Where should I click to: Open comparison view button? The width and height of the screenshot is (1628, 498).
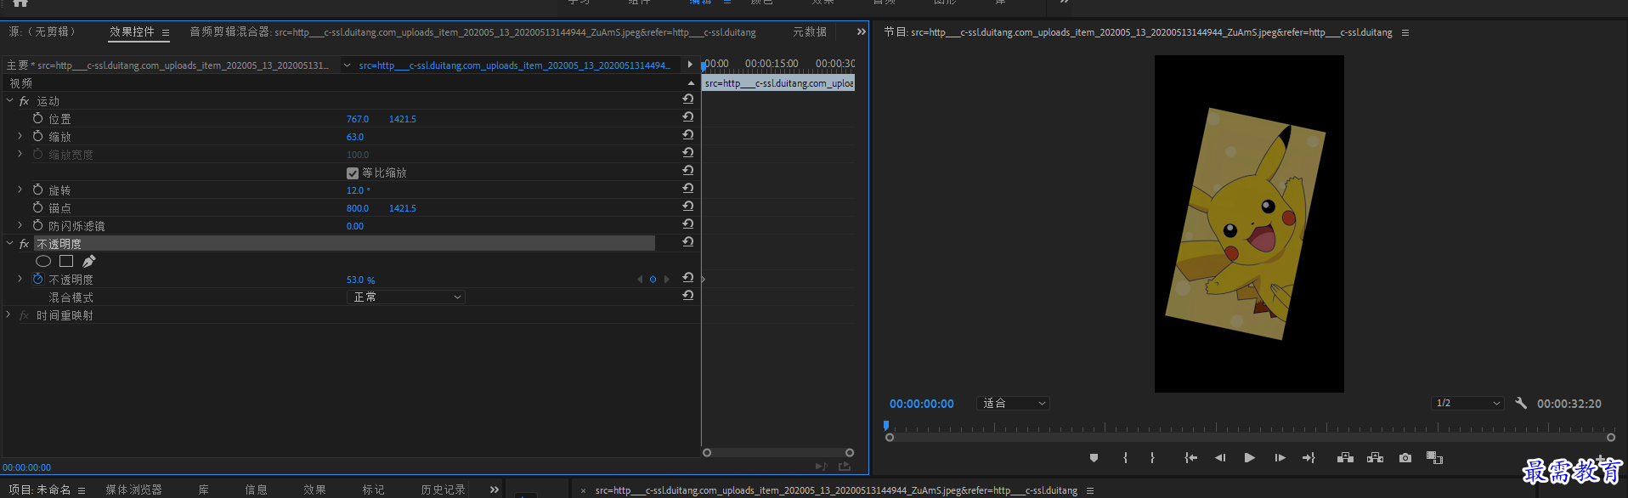[x=1435, y=458]
